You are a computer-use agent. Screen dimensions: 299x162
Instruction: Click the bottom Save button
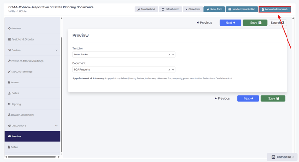coord(273,98)
